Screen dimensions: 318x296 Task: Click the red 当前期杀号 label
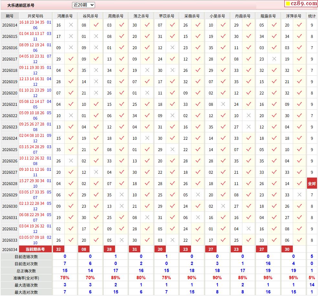pos(35,249)
